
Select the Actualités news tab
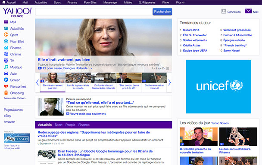[45, 125]
